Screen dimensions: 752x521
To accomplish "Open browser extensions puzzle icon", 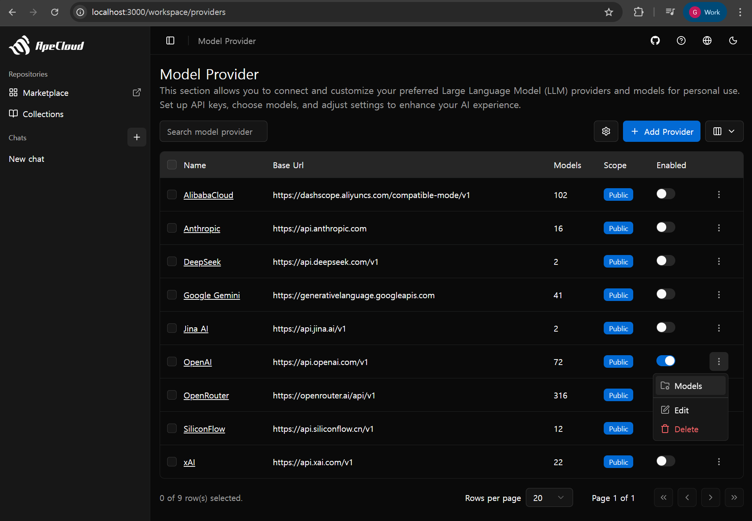I will [x=639, y=12].
